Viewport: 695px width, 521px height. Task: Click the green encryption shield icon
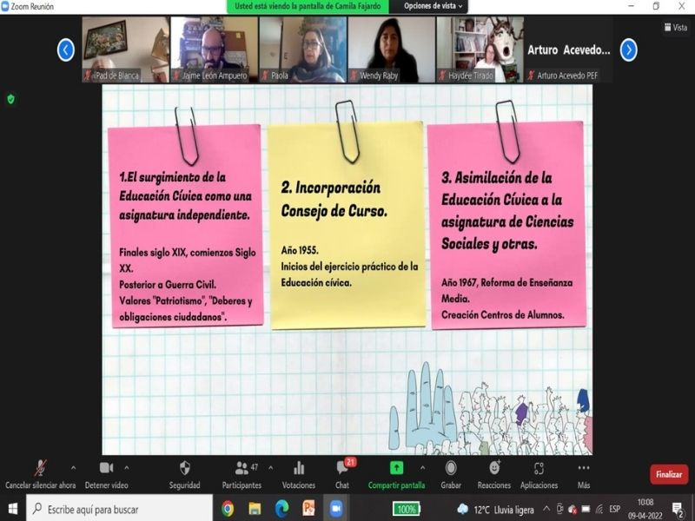point(10,99)
